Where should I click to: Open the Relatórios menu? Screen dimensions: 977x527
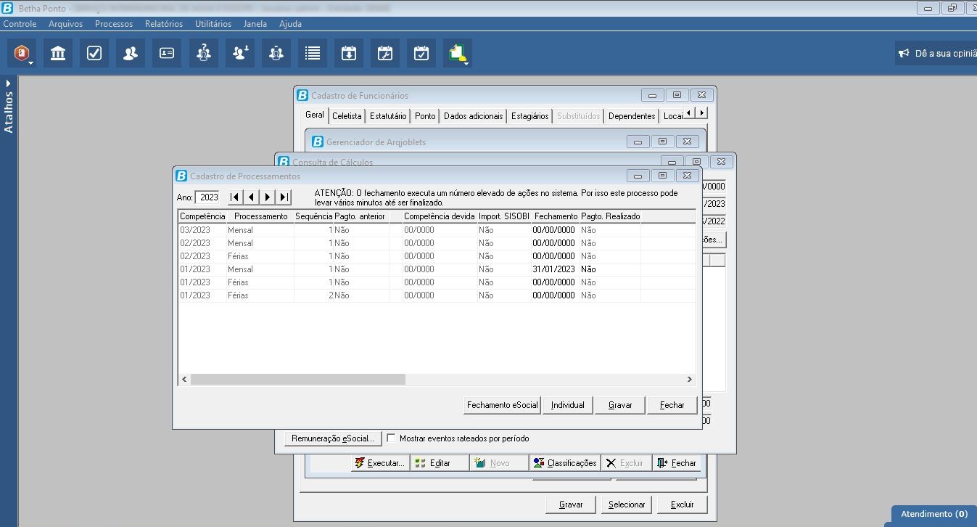coord(164,24)
